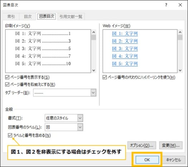
Task: Click the OK button
Action: click(147, 160)
